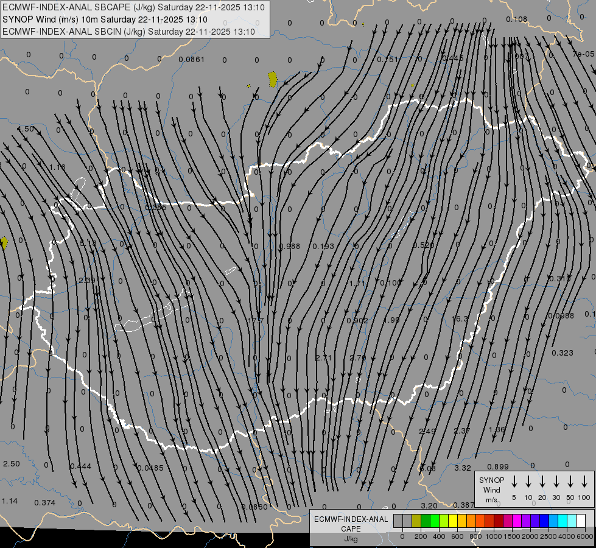The width and height of the screenshot is (596, 548).
Task: Click the 1000 tick label on CAPE scale
Action: [494, 536]
